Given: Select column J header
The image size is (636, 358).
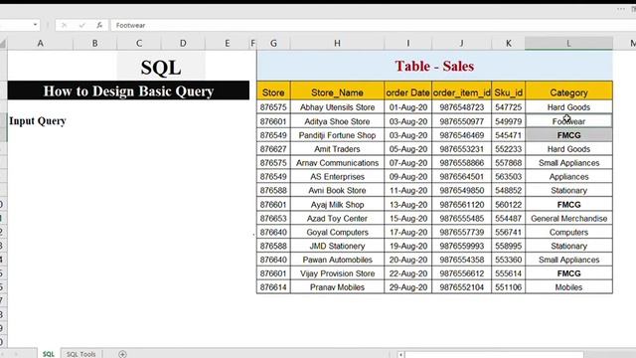Looking at the screenshot, I should (461, 43).
